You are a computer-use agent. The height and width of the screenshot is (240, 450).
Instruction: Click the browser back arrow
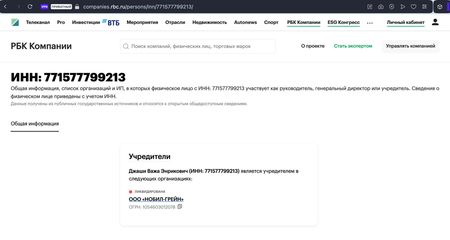6,6
